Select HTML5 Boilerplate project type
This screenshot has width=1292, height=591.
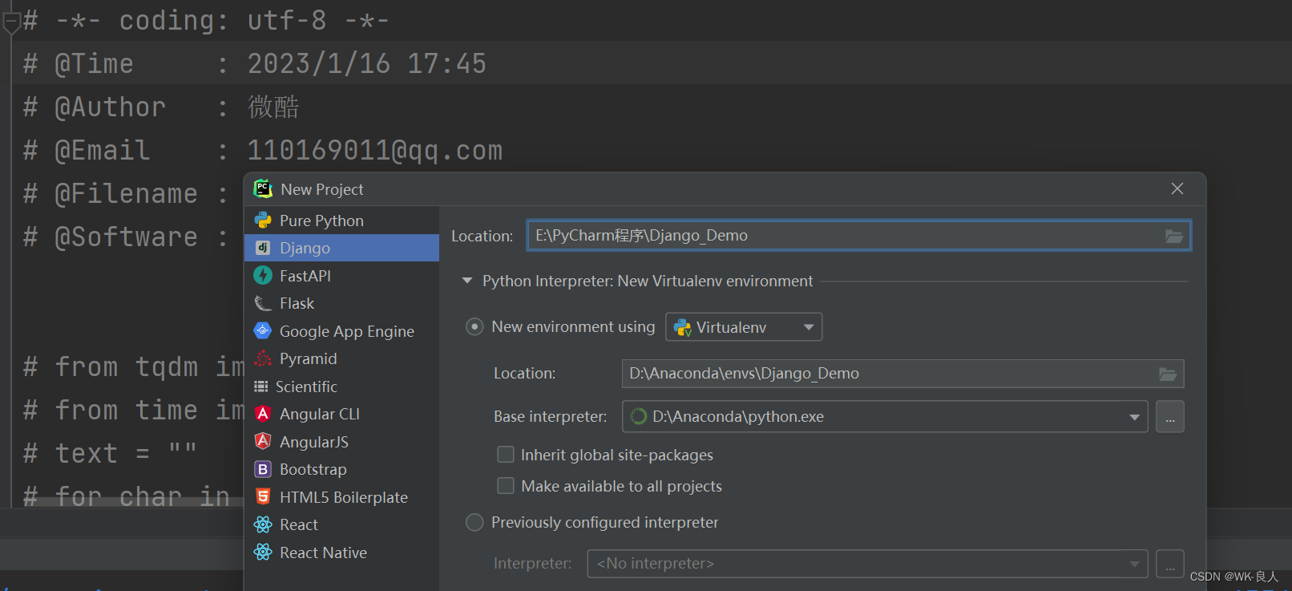341,497
